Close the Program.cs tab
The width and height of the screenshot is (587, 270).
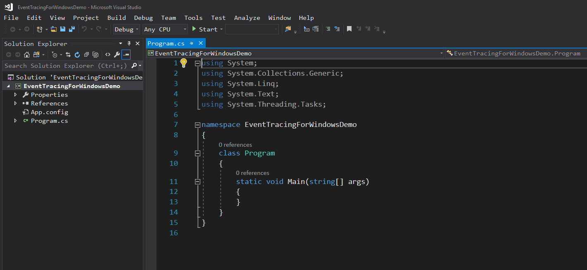201,43
